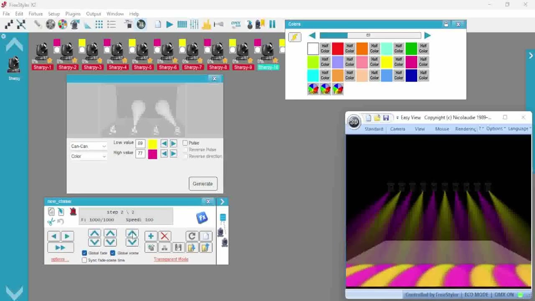The image size is (535, 301).
Task: Decrease the Low value with left arrow
Action: 164,143
